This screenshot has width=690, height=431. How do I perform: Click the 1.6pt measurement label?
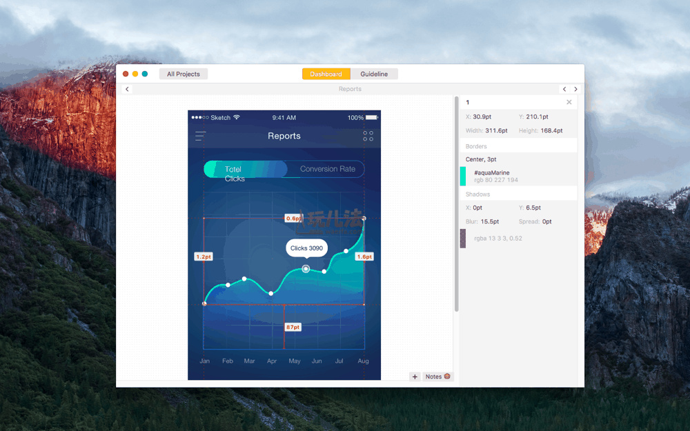pyautogui.click(x=364, y=257)
